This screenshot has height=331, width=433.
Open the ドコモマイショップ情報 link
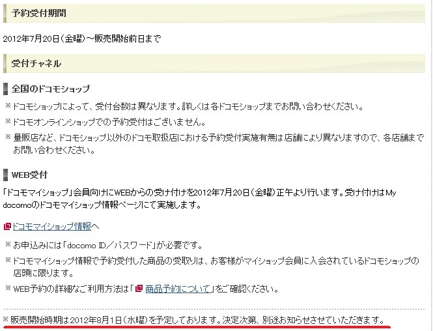52,227
